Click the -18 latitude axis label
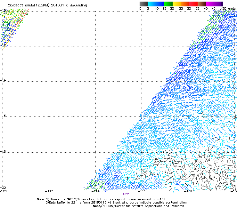The height and width of the screenshot is (208, 237). 3,151
